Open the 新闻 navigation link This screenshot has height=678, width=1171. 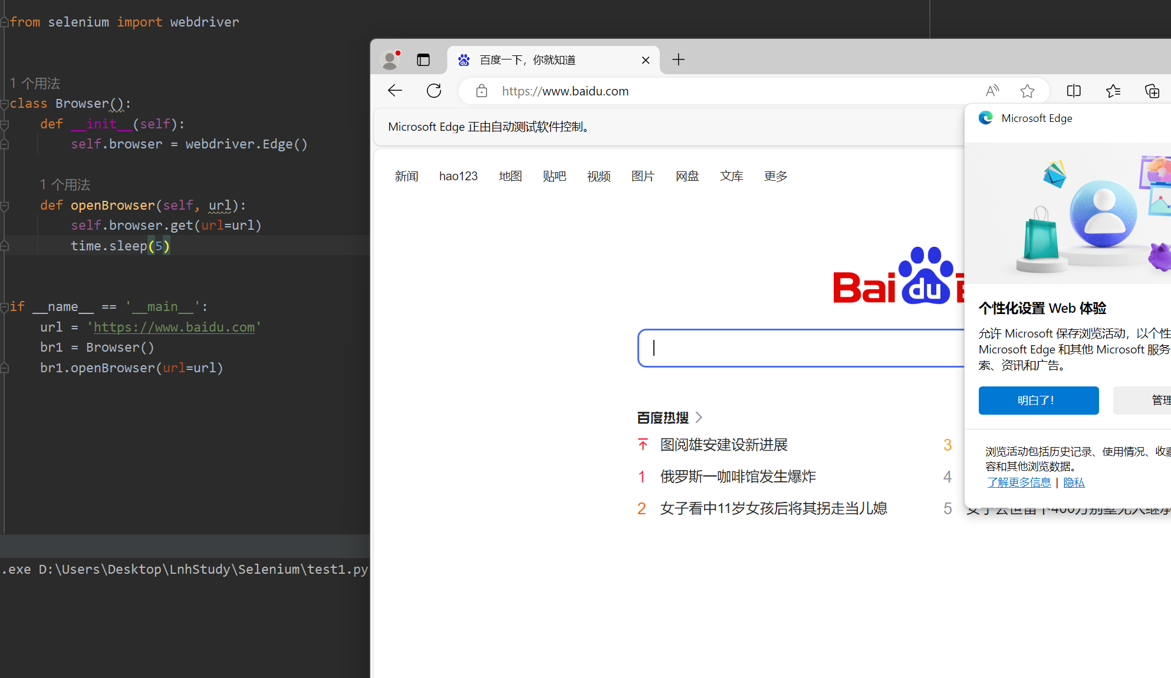click(x=407, y=176)
